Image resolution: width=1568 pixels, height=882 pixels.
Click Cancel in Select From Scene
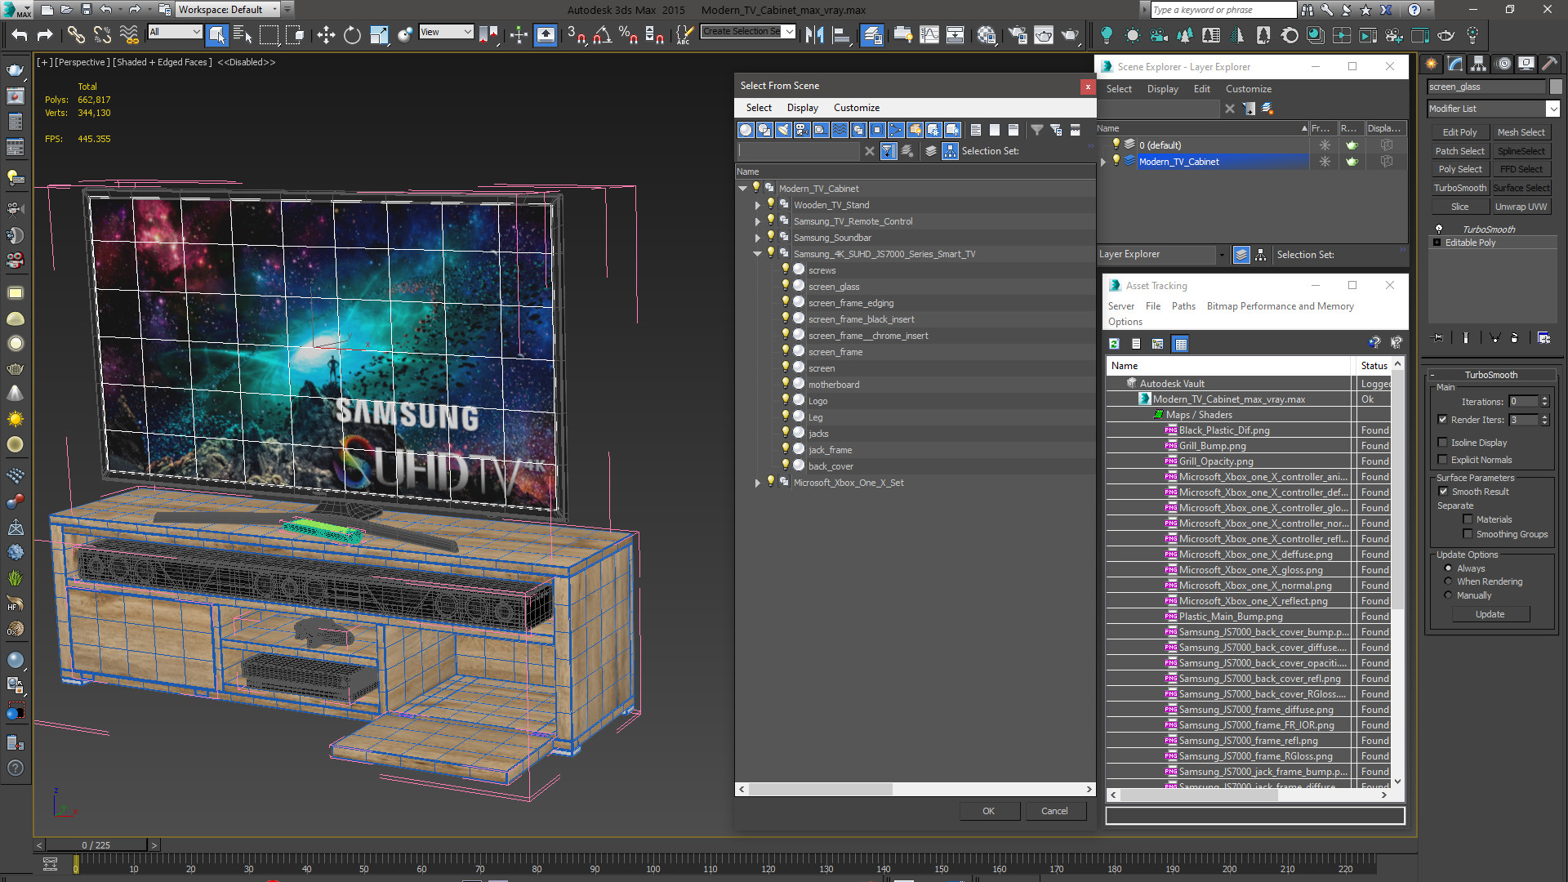(1054, 811)
